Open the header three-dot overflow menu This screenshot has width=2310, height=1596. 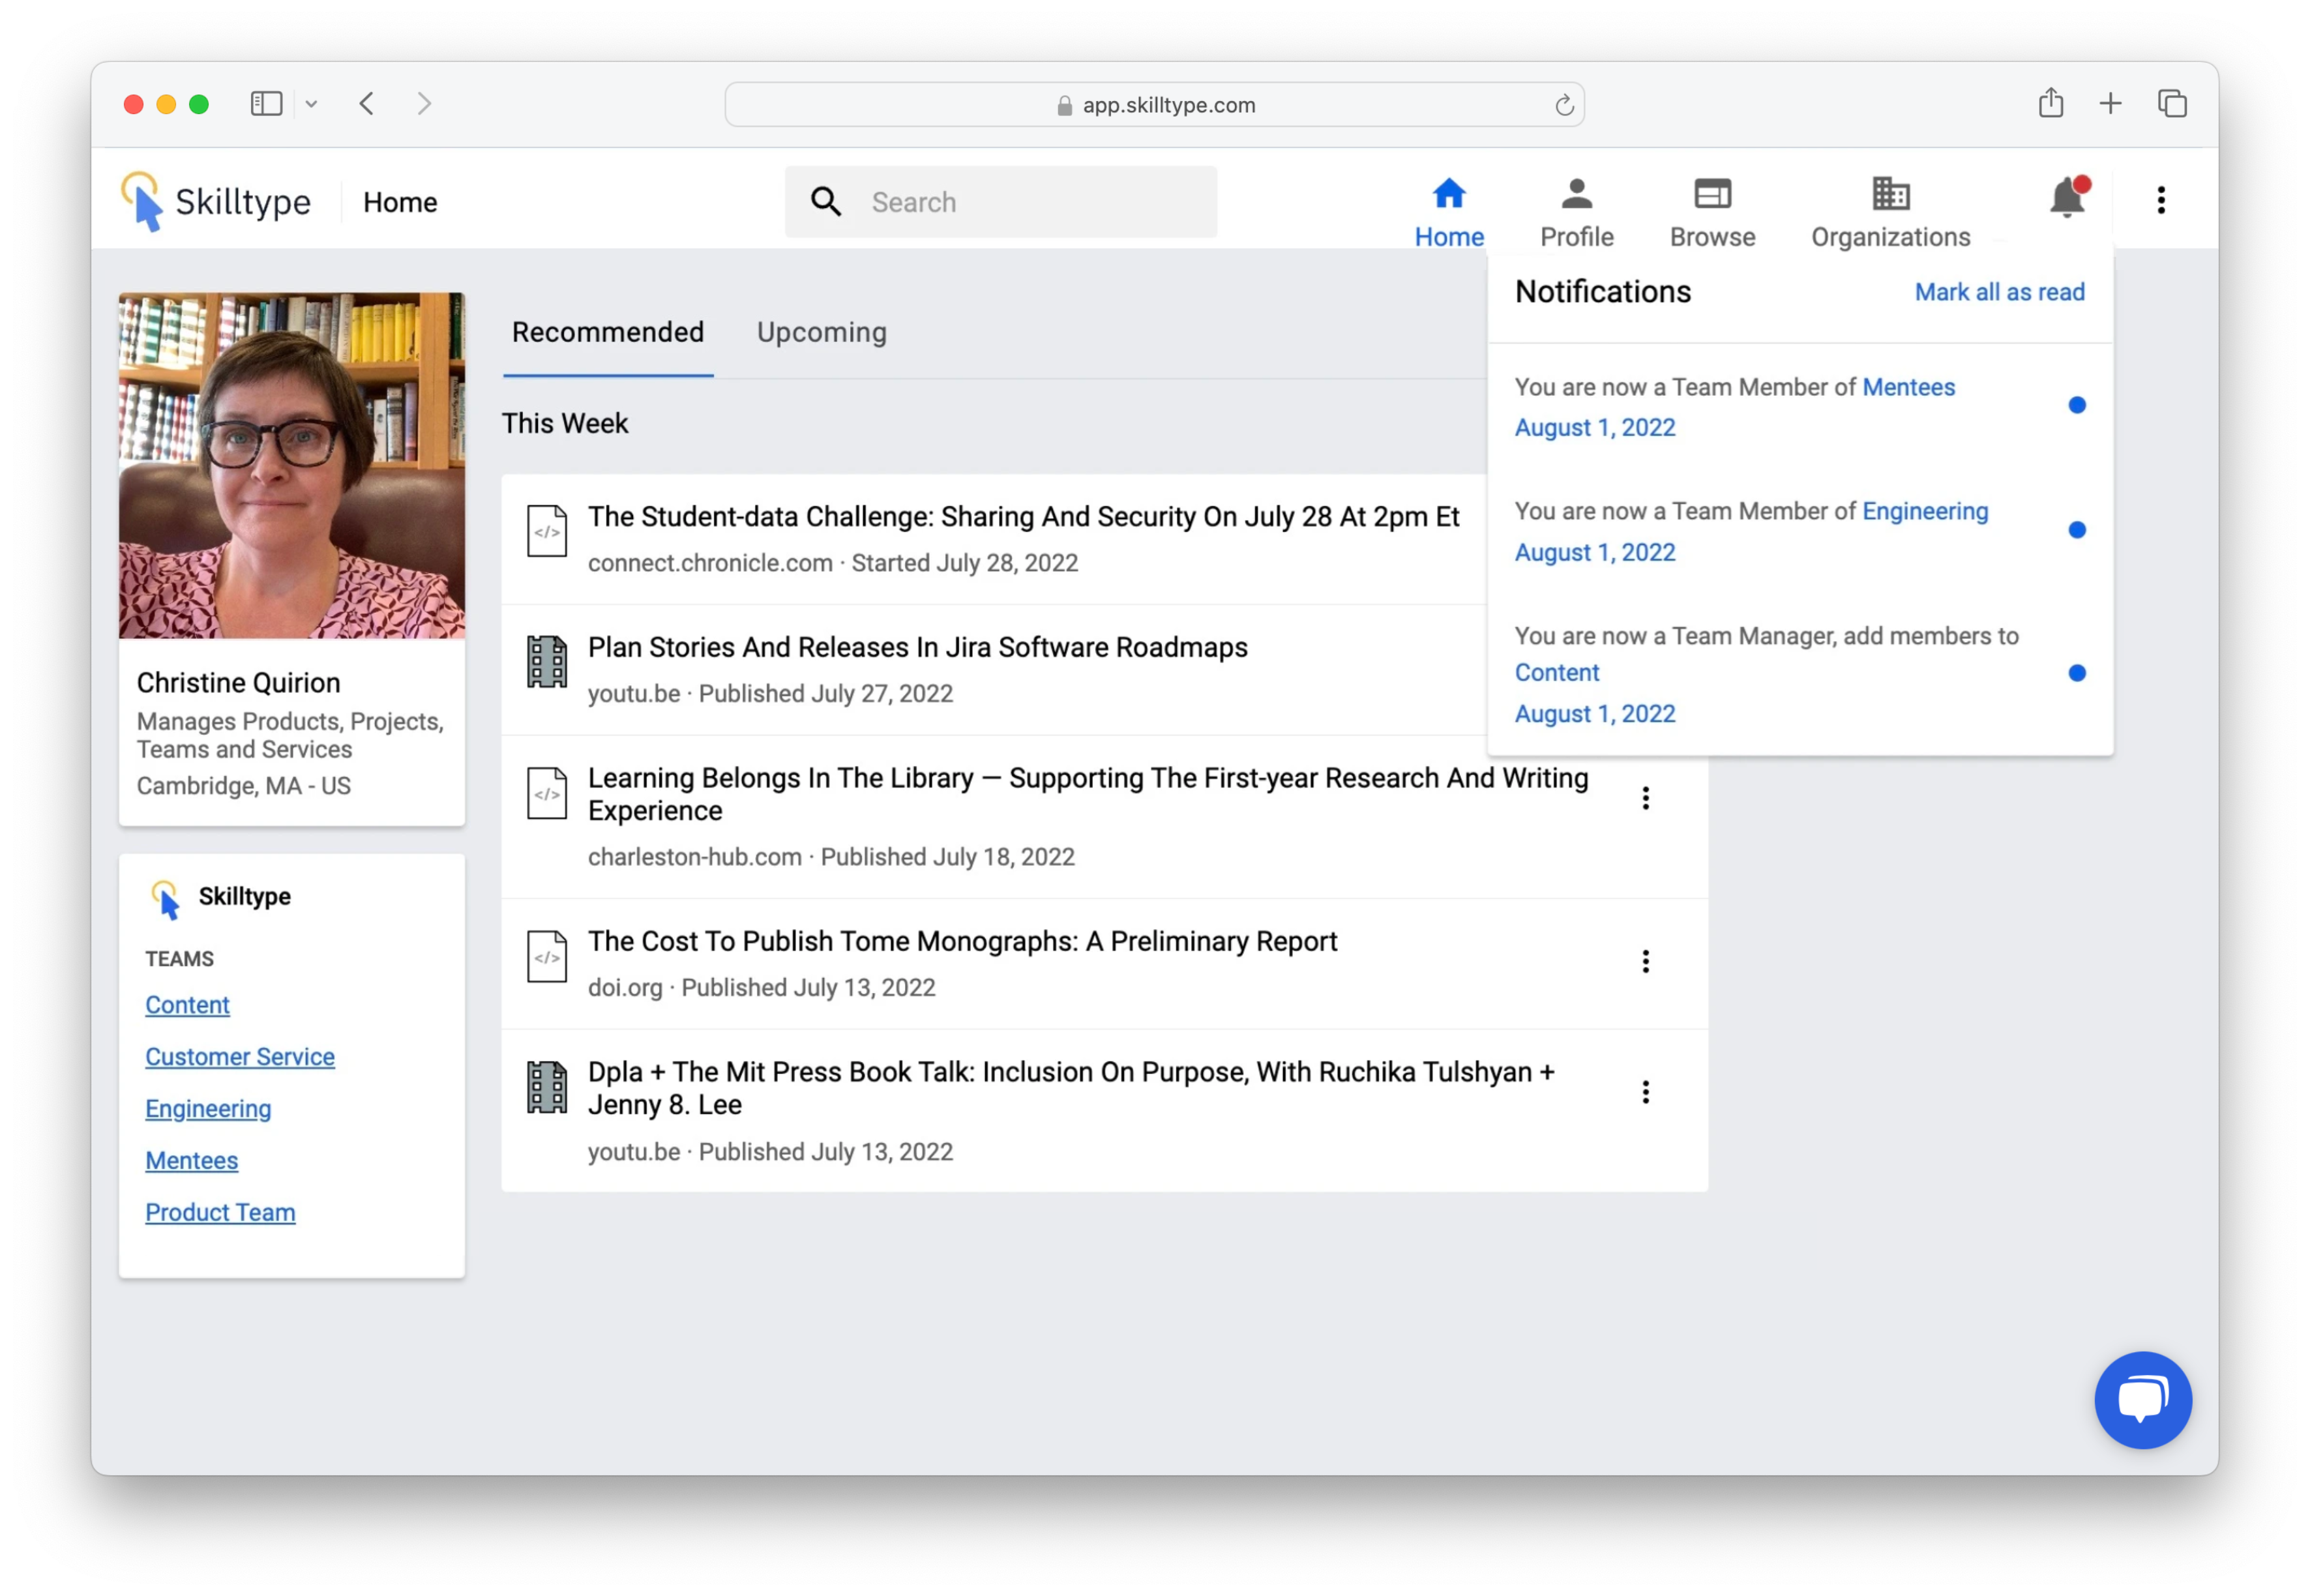point(2161,200)
